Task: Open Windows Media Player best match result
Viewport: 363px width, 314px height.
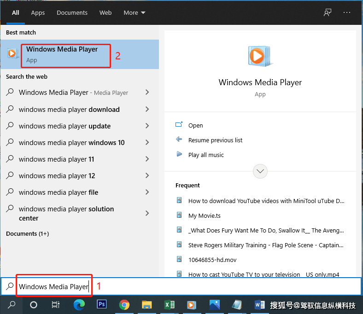Action: (x=80, y=54)
